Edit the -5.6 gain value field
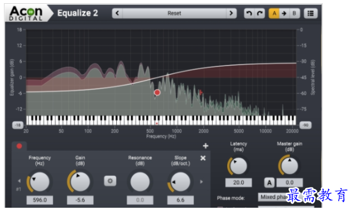The width and height of the screenshot is (352, 212). 80,200
